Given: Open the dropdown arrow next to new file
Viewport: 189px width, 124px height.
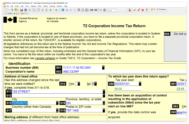Looking at the screenshot, I should tap(9, 10).
